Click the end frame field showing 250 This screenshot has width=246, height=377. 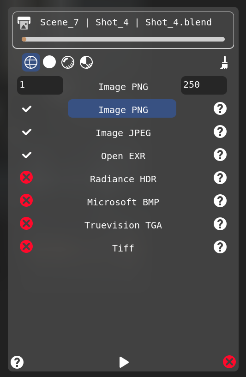(204, 85)
